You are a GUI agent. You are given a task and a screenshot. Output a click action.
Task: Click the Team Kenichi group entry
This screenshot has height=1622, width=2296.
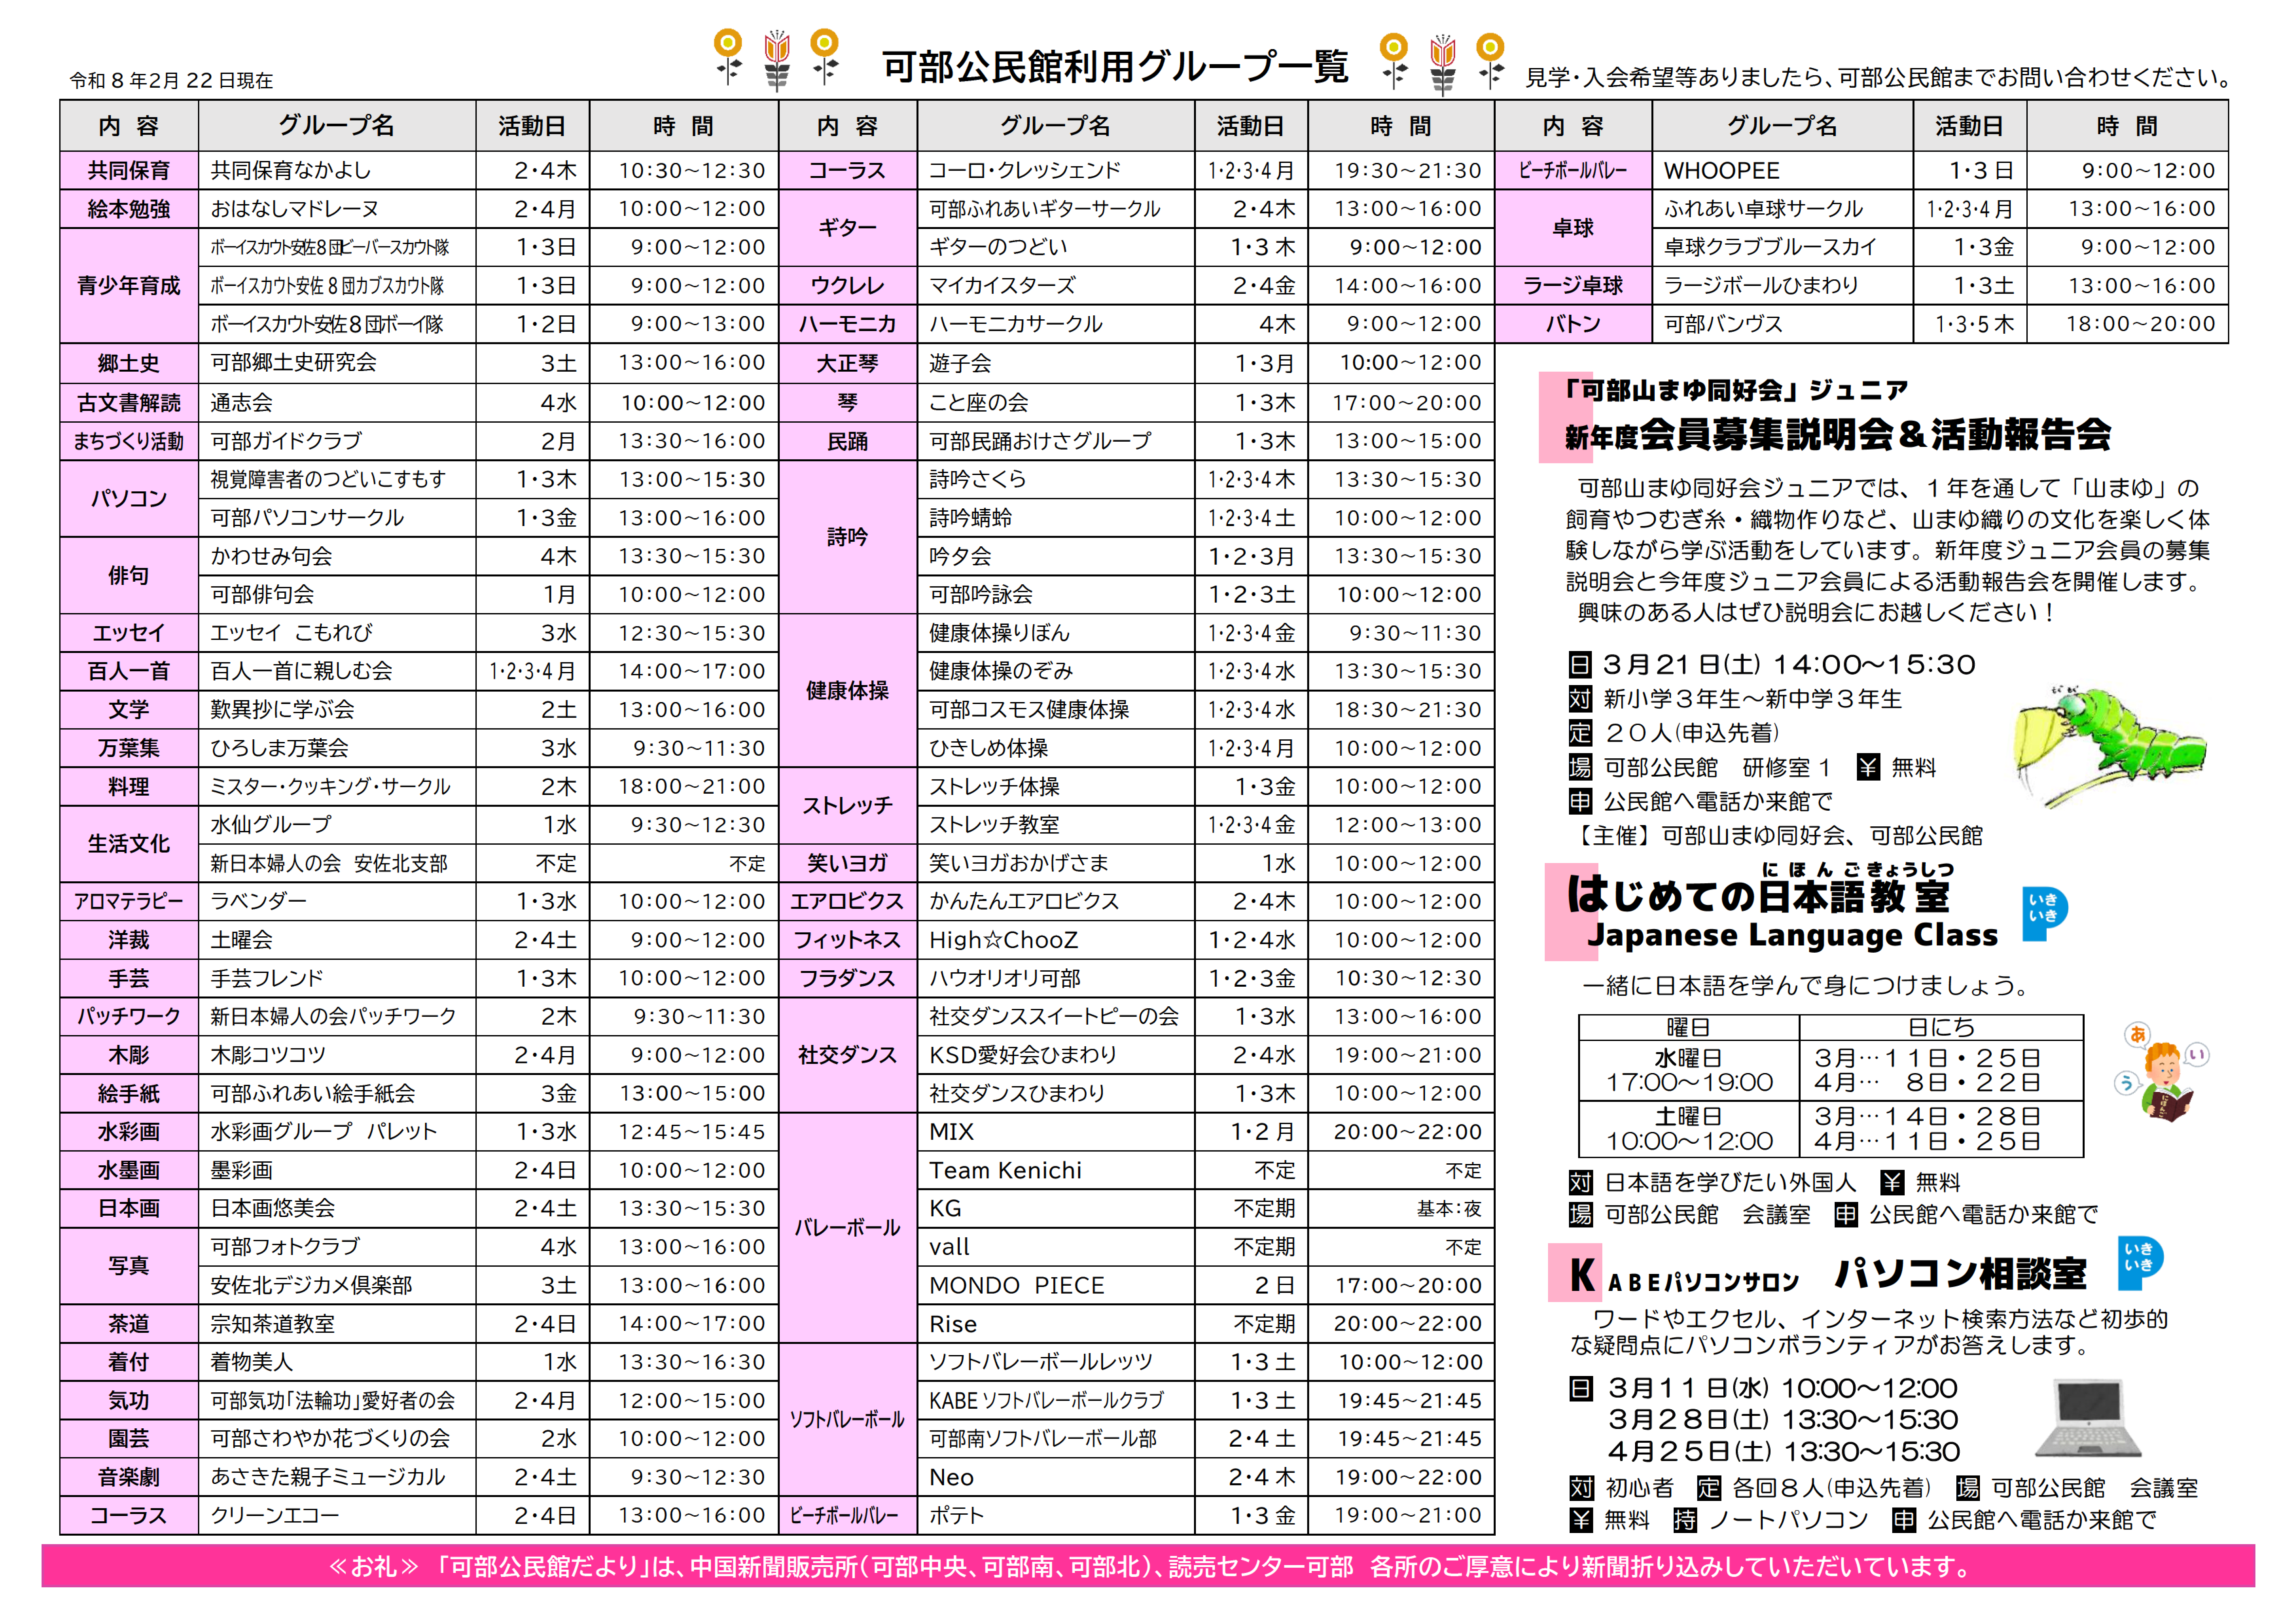1005,1170
